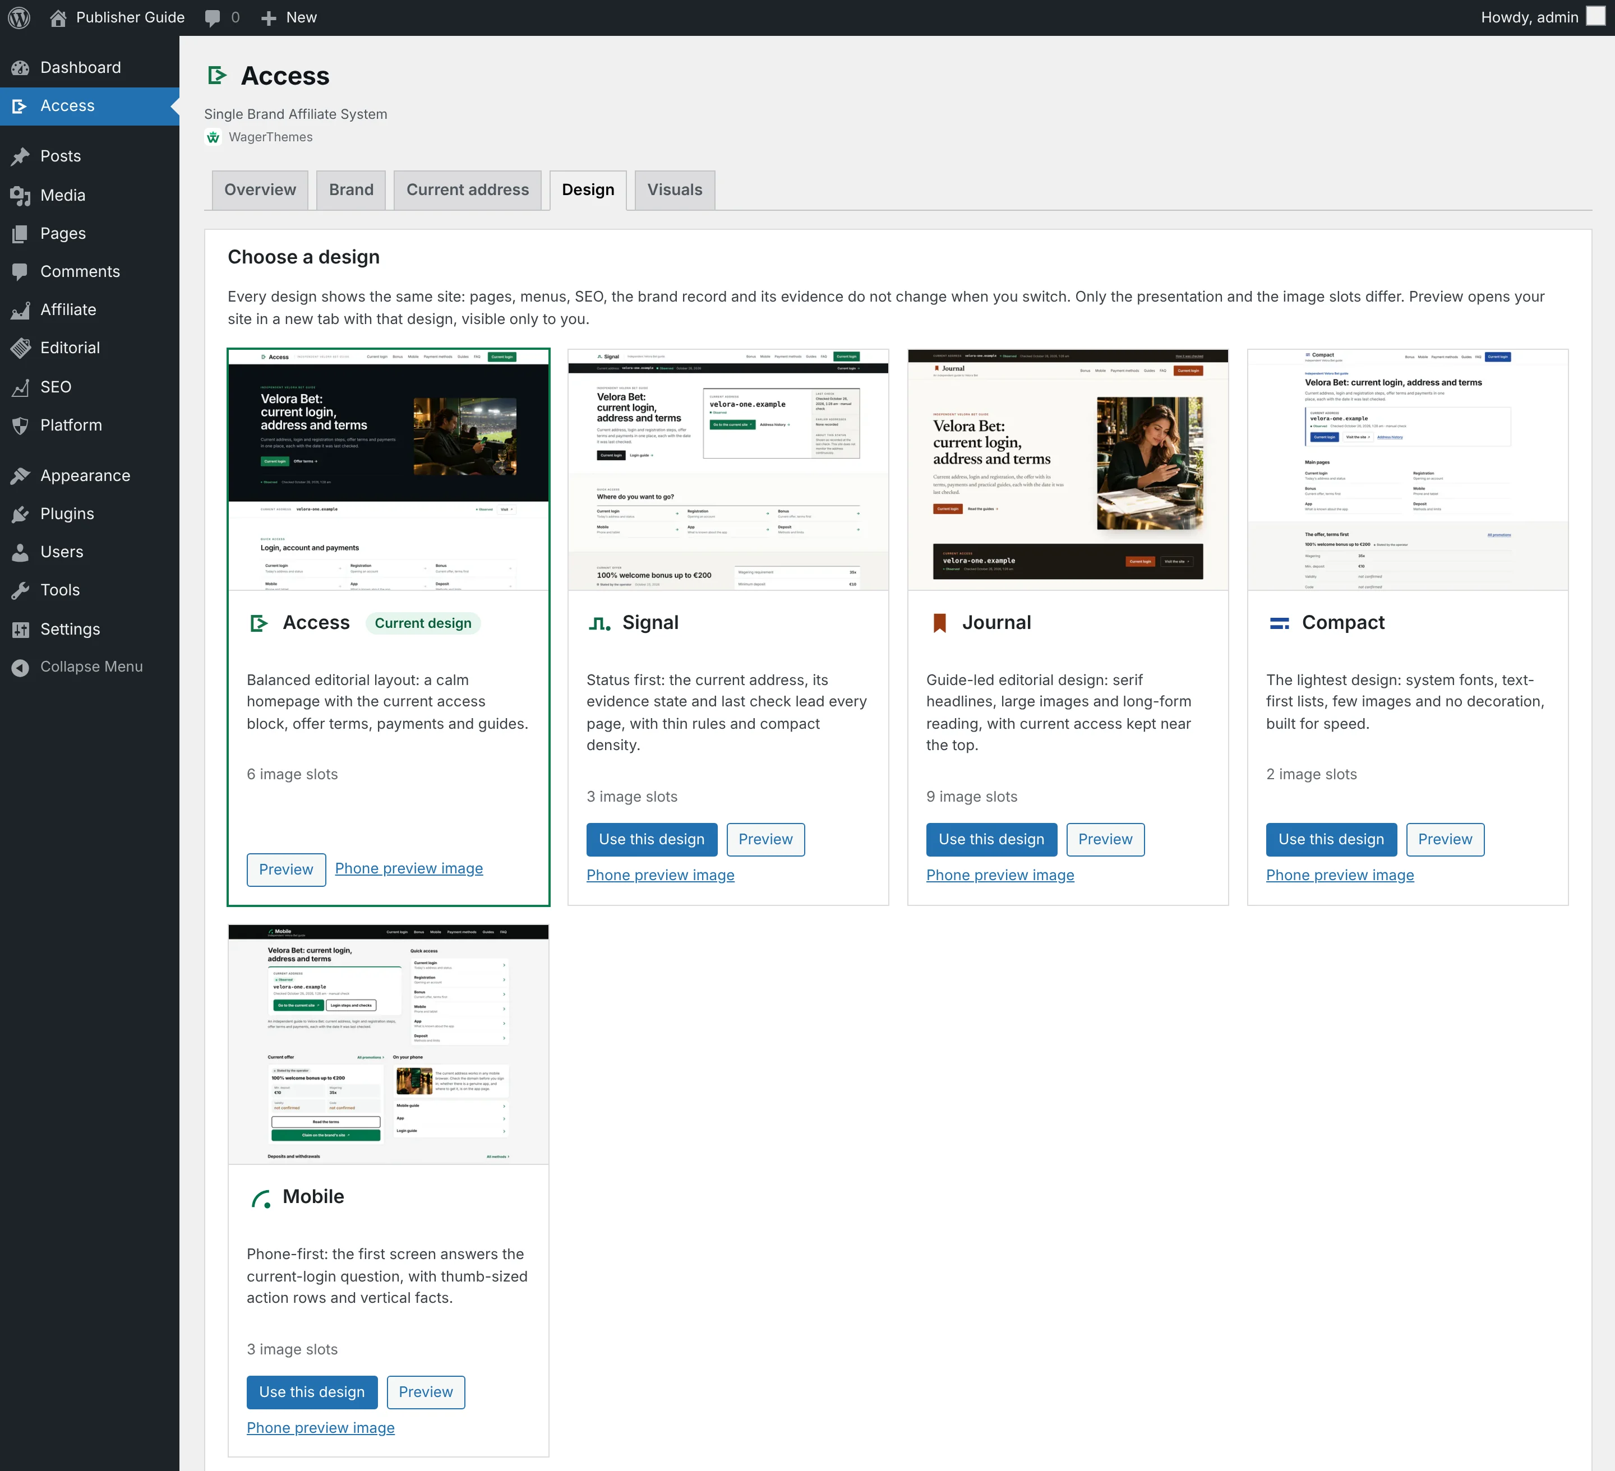Open Signal's phone preview image link

(x=660, y=875)
